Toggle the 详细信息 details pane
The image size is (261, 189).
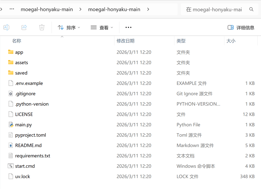coord(241,28)
